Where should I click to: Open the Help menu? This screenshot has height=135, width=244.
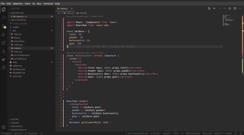point(57,4)
